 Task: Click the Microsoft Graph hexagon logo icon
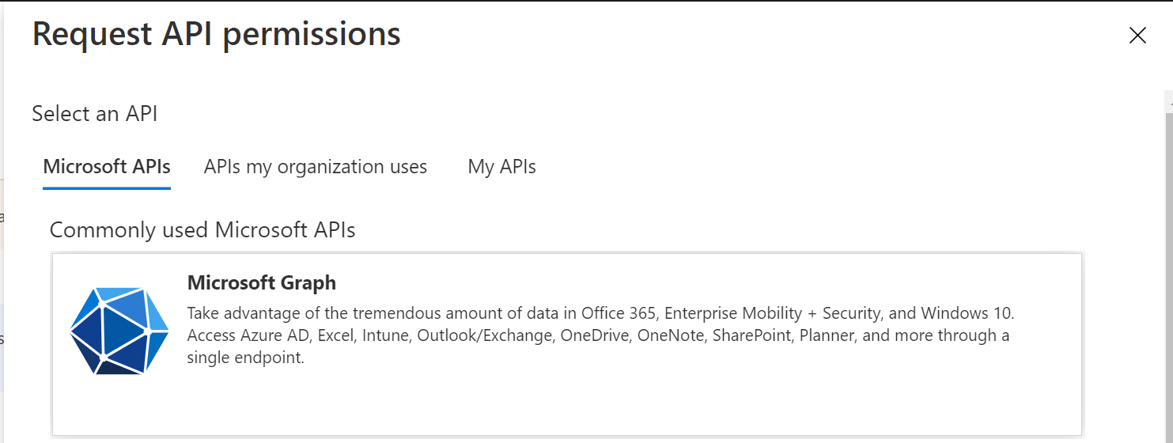(x=119, y=330)
